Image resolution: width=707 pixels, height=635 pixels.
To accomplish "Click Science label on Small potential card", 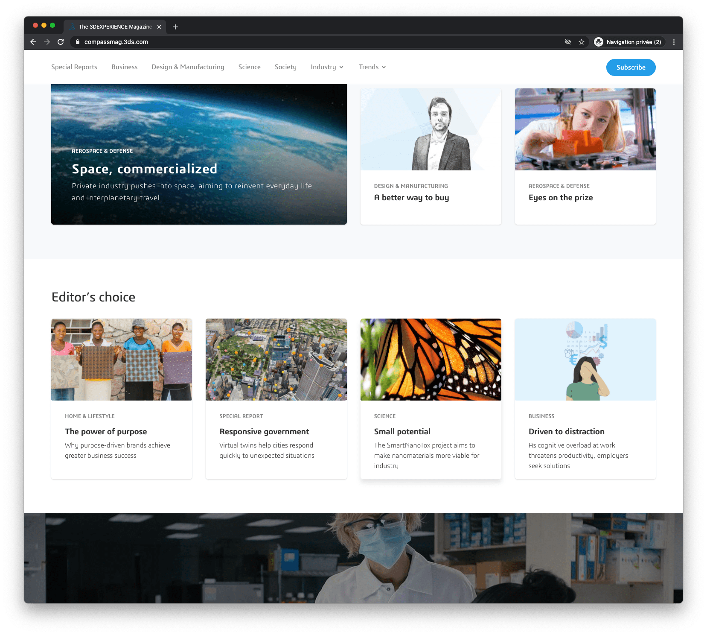I will tap(384, 416).
